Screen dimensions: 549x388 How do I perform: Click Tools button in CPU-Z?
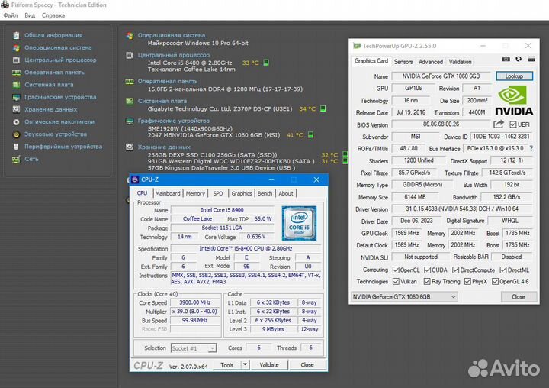pyautogui.click(x=227, y=364)
